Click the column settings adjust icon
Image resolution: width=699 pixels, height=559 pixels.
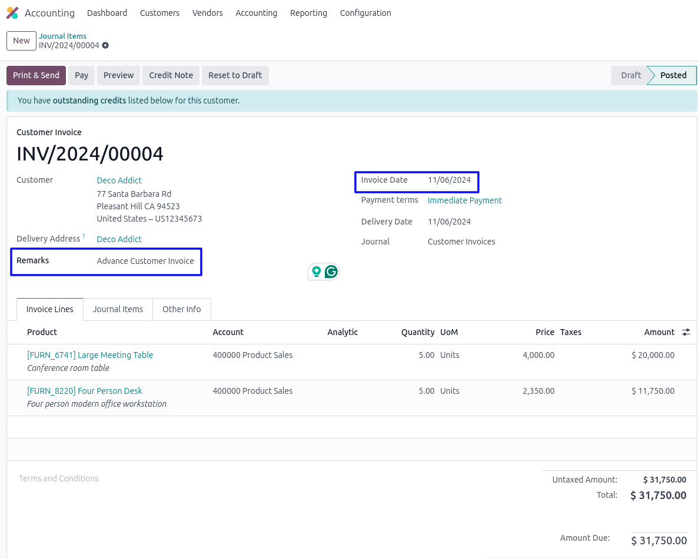tap(686, 332)
